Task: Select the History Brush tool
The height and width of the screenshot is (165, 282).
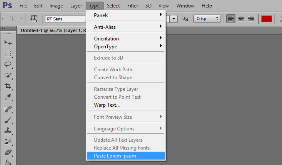Action: (x=8, y=142)
